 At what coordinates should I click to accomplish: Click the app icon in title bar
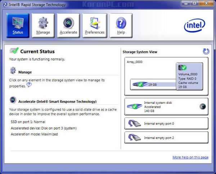click(5, 5)
